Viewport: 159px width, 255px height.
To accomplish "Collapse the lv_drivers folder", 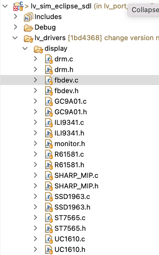I will point(15,38).
